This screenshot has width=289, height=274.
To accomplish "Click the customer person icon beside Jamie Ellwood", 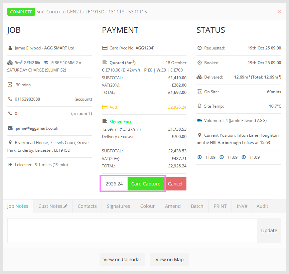I will click(x=10, y=48).
